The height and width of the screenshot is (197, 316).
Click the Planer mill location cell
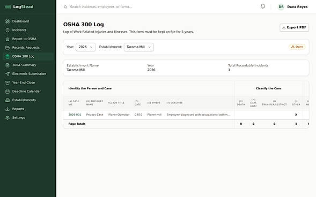(155, 115)
